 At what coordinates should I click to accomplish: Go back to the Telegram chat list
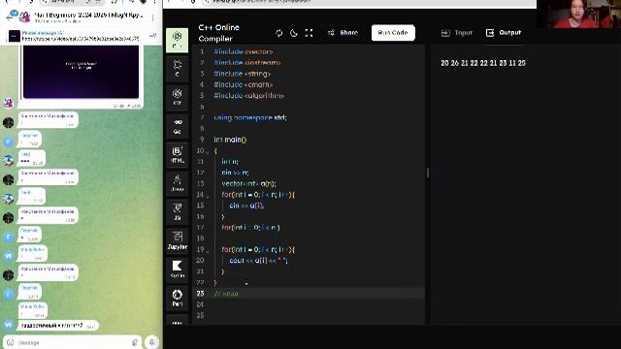(10, 16)
